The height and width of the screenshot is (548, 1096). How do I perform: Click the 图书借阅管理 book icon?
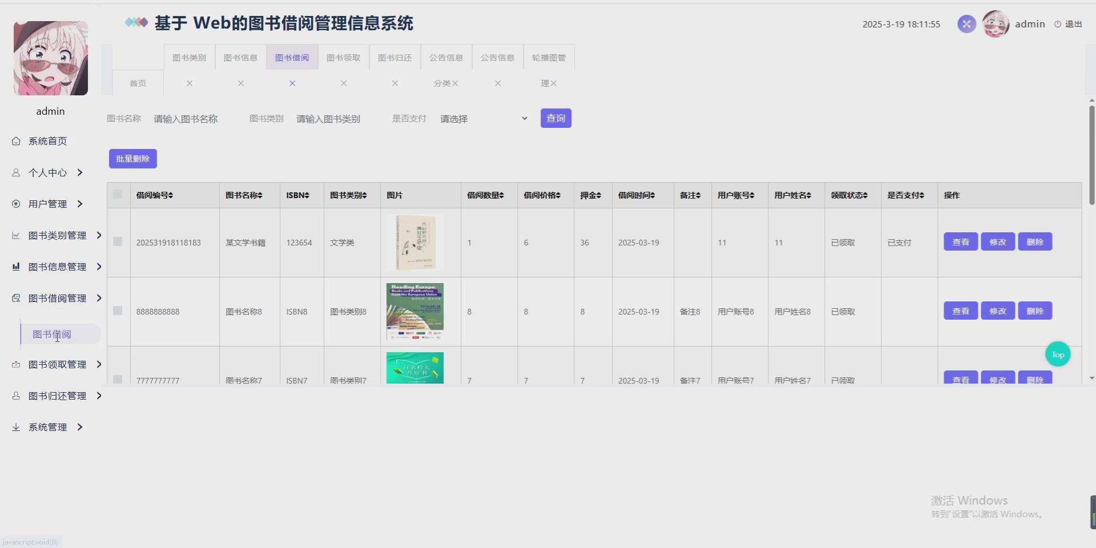(x=15, y=298)
